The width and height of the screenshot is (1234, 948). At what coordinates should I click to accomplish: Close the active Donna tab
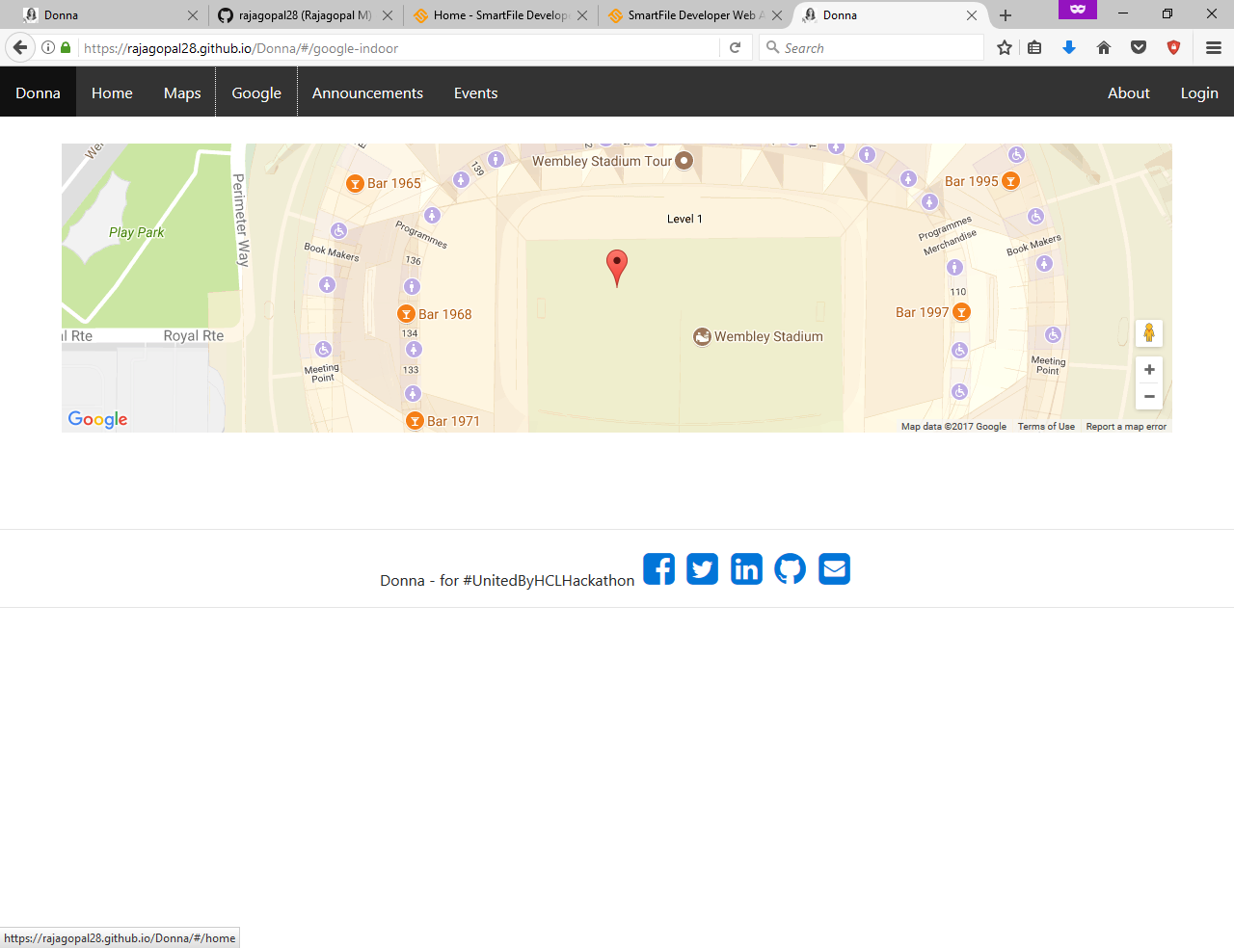click(x=972, y=15)
